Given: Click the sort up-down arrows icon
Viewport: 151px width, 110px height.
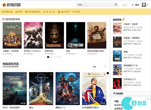Looking at the screenshot, I should coord(105,66).
